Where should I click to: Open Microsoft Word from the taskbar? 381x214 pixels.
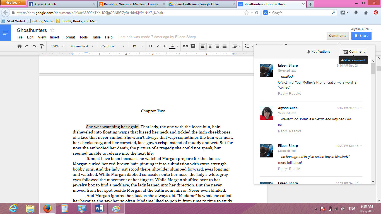tap(99, 208)
